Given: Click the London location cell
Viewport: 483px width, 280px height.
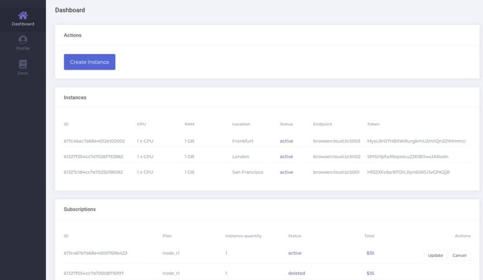Looking at the screenshot, I should [x=241, y=157].
